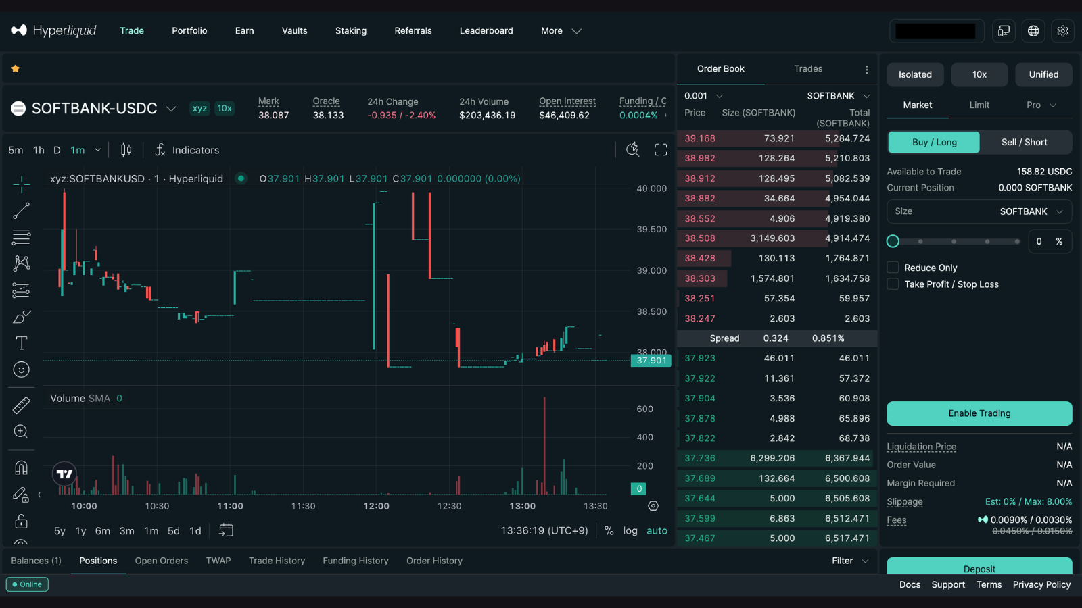Open the Indicators menu
Screen dimensions: 1082x608
187,150
